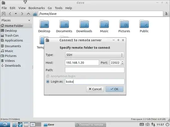Open the Bookmarks menu
Viewport: 170px width, 127px height.
[x=37, y=8]
